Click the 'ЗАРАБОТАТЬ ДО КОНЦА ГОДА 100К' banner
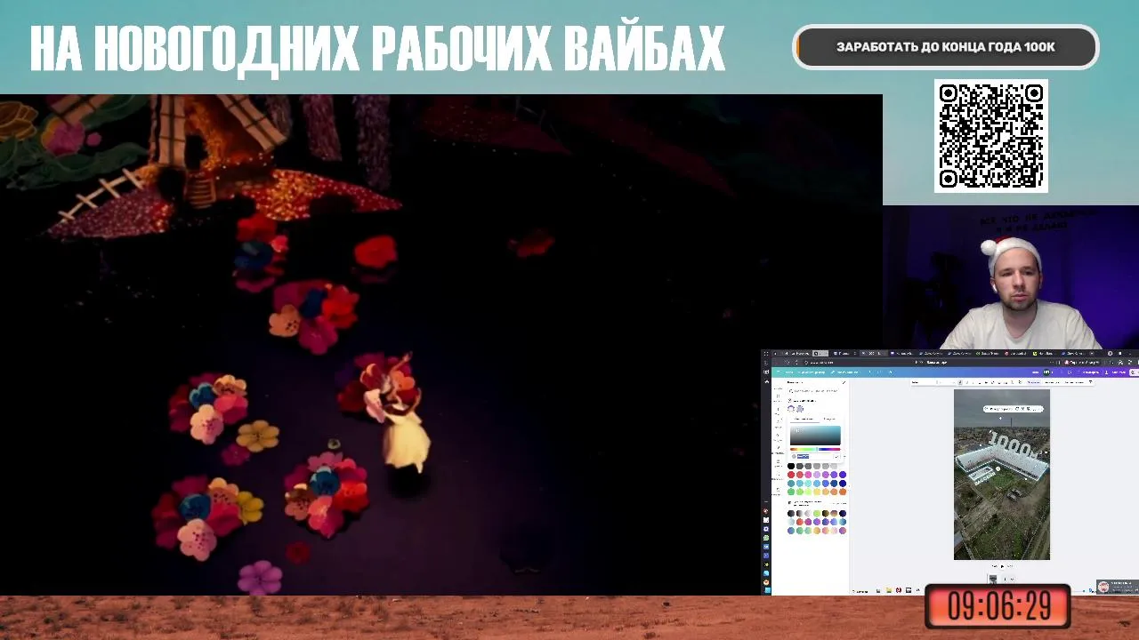 tap(946, 47)
